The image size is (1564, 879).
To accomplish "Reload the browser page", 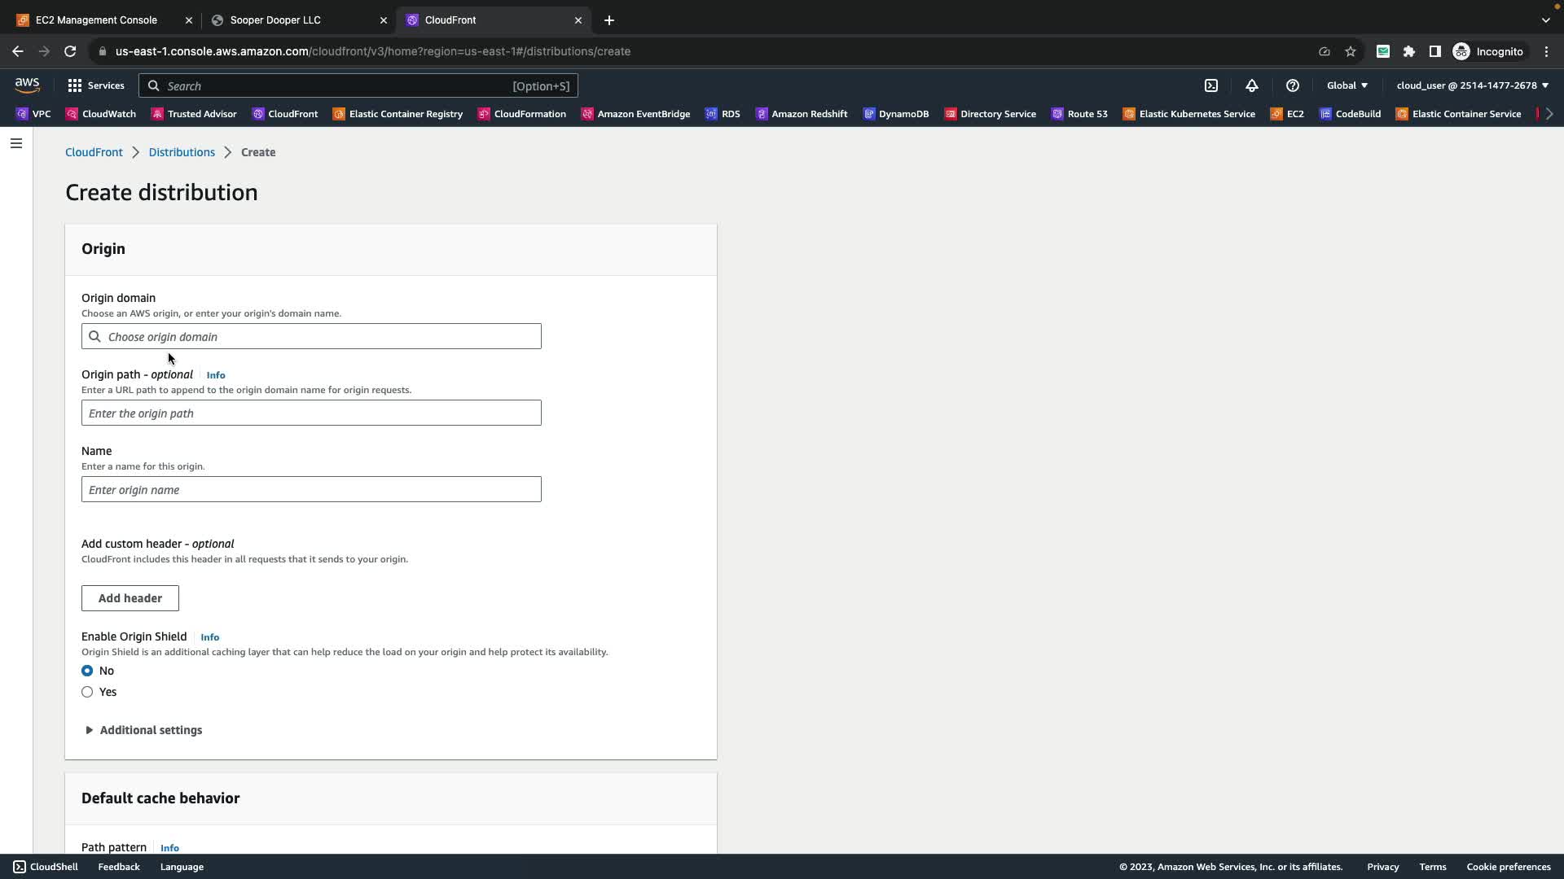I will [70, 51].
